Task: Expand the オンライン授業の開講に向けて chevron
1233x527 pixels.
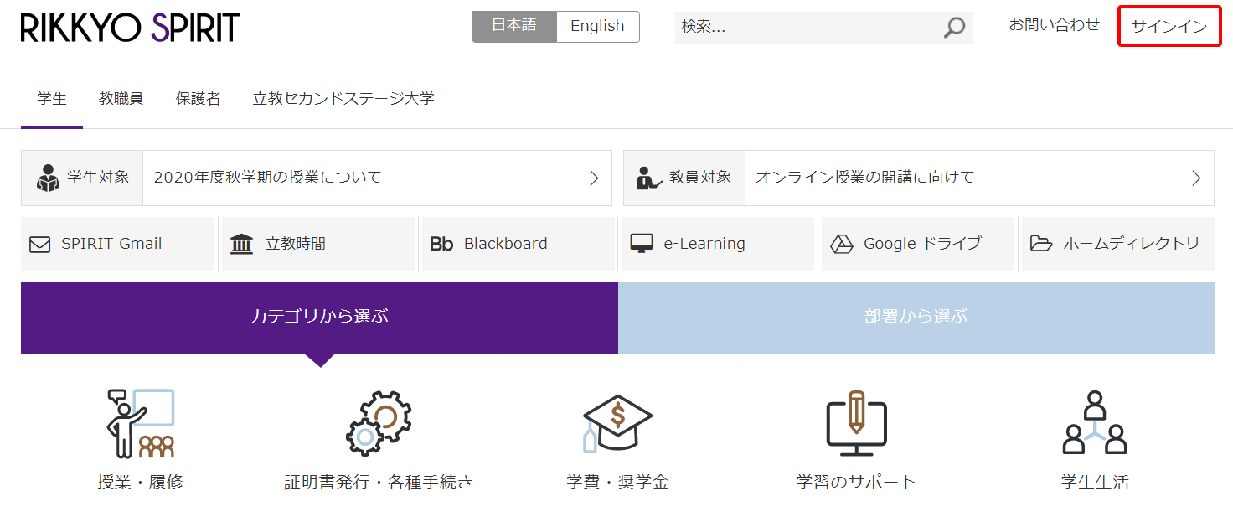Action: [1196, 178]
